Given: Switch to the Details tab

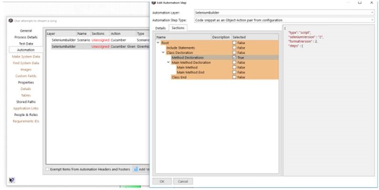Looking at the screenshot, I should point(161,28).
